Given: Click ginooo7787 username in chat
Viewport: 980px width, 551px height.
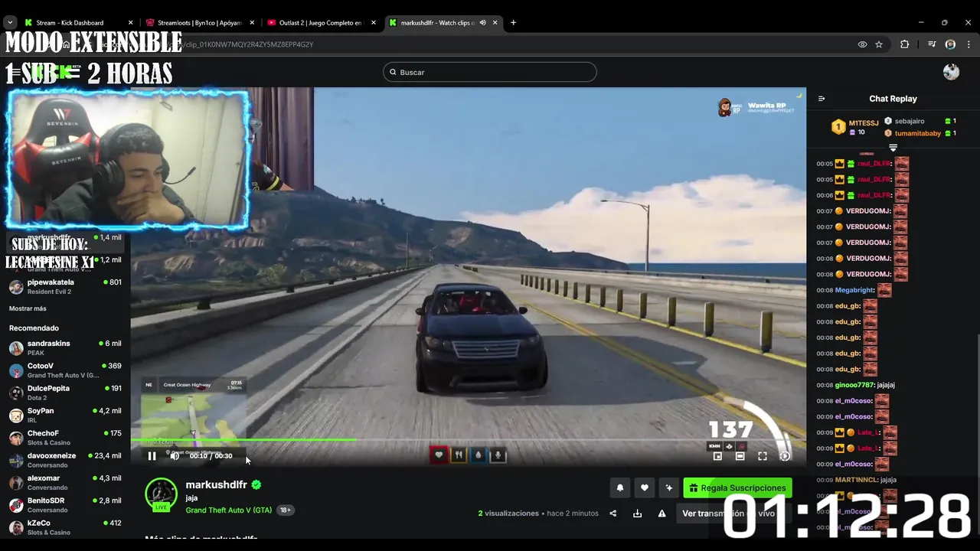Looking at the screenshot, I should [854, 385].
